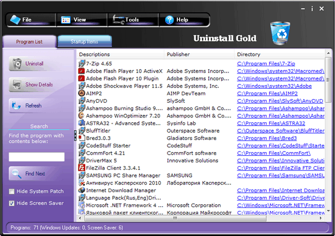
Task: Select the 7-Zip 4.65 icon
Action: [82, 63]
